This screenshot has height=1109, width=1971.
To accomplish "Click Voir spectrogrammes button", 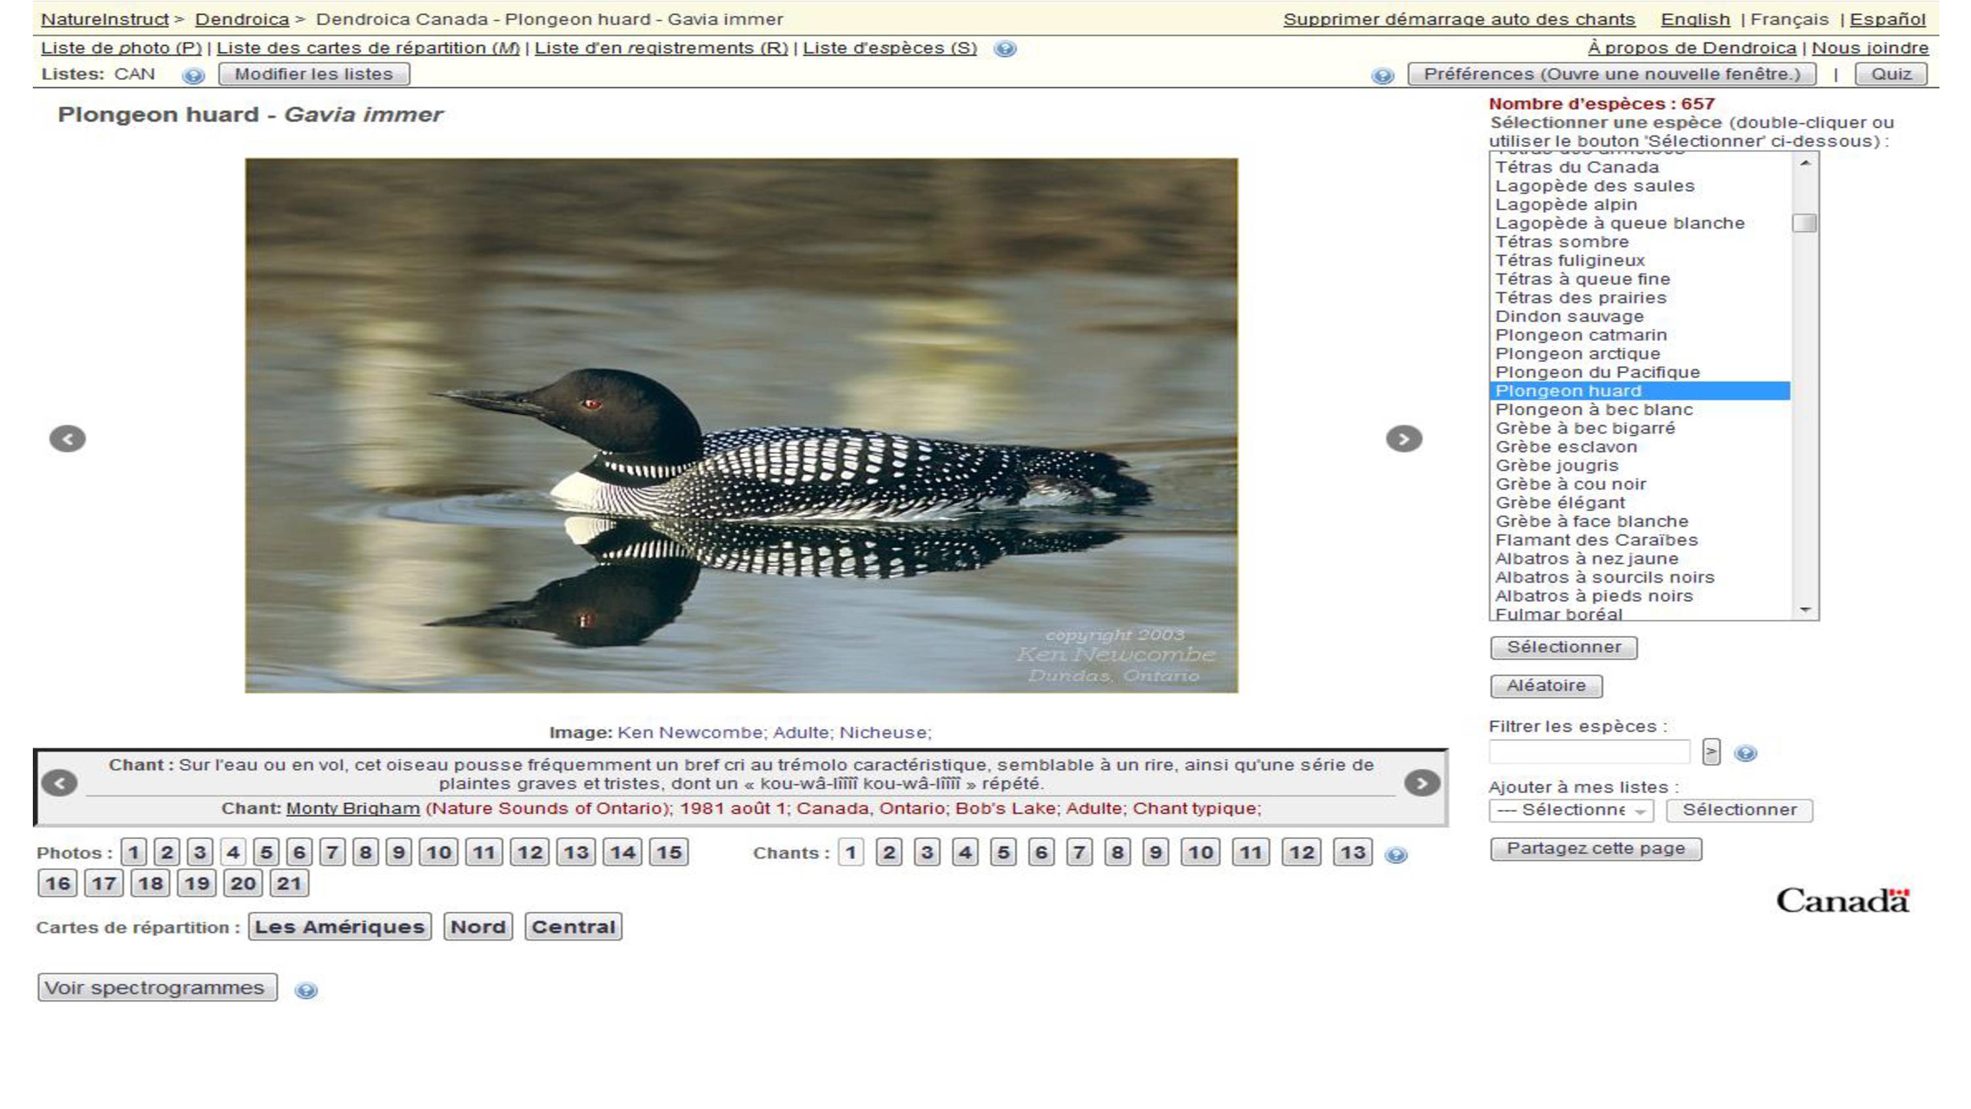I will 157,987.
